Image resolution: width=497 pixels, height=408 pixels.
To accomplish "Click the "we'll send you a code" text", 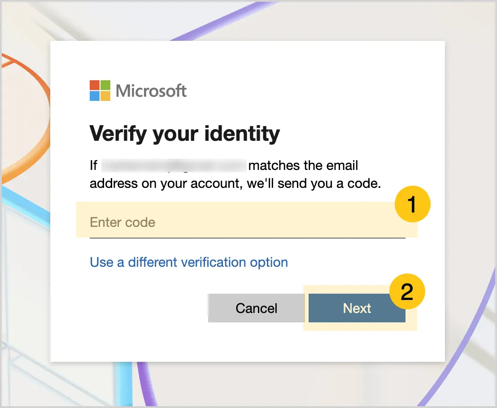I will point(314,183).
